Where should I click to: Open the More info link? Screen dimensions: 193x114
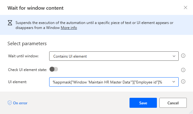[69, 28]
